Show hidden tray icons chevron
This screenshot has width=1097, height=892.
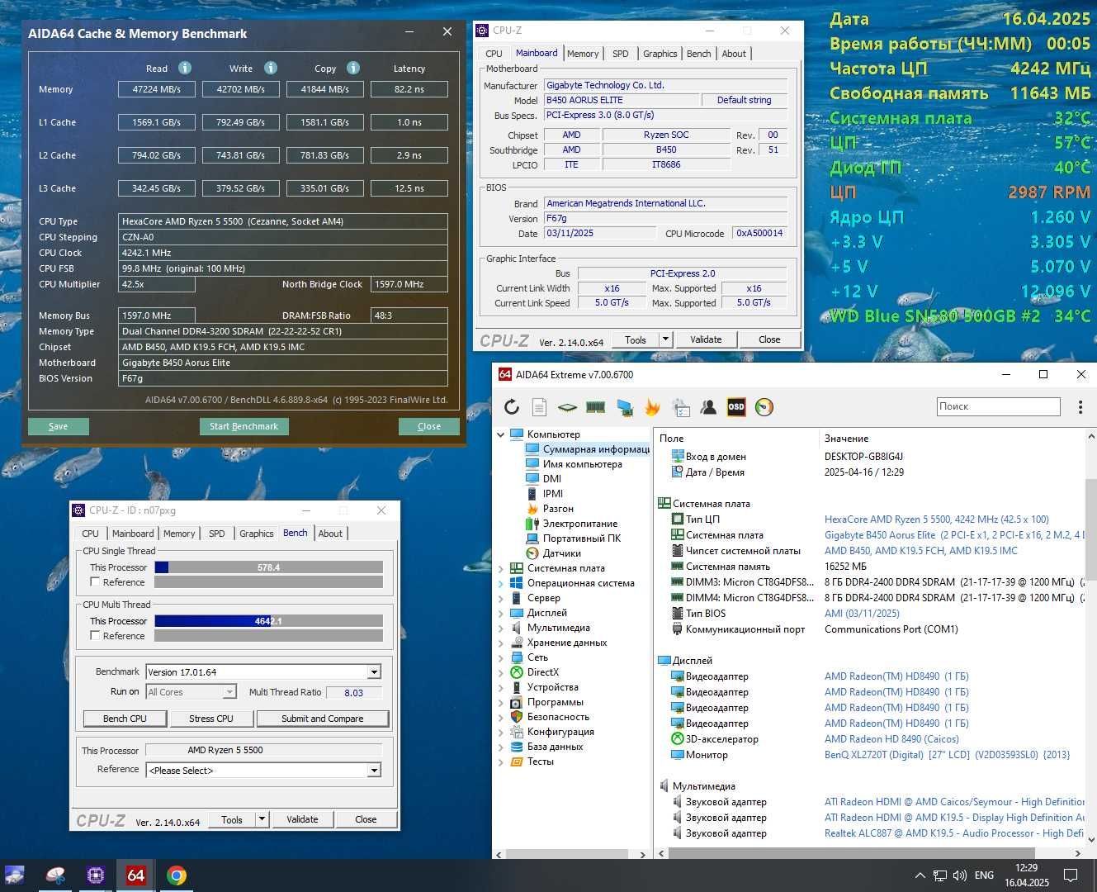(920, 875)
